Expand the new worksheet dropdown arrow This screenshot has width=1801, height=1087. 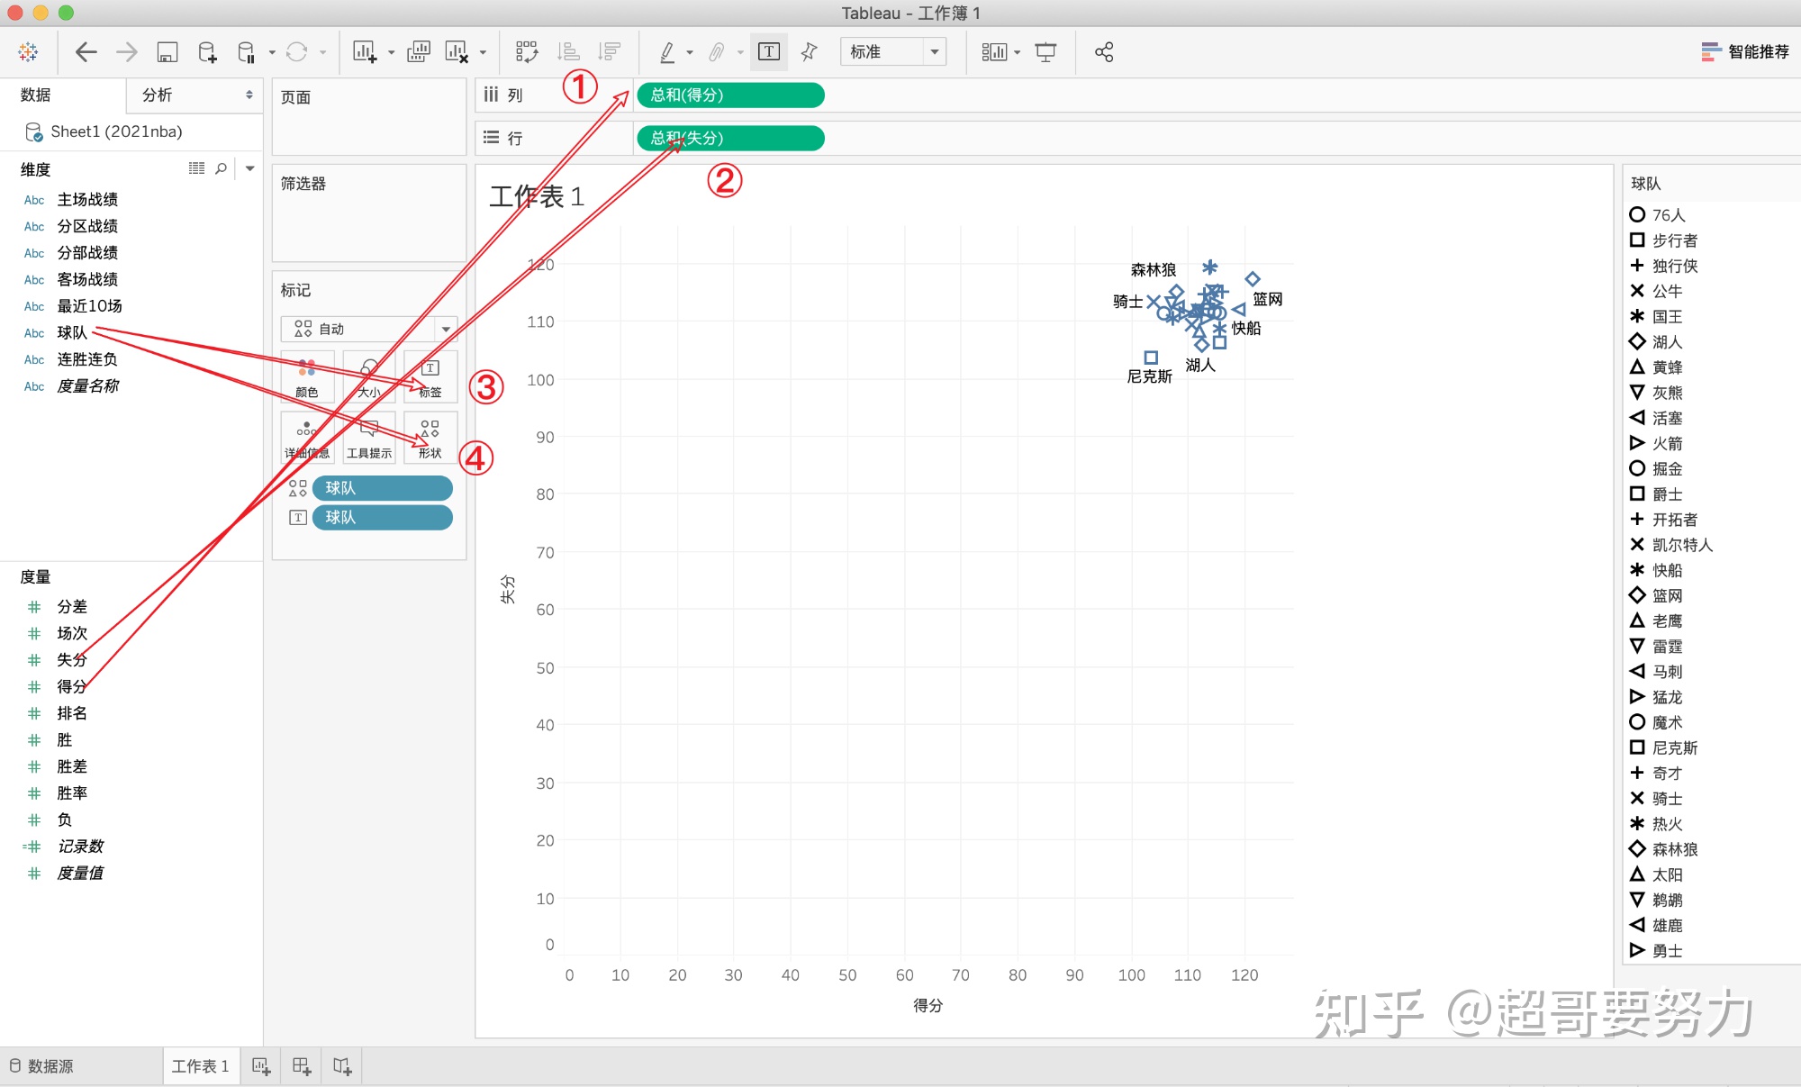click(391, 53)
